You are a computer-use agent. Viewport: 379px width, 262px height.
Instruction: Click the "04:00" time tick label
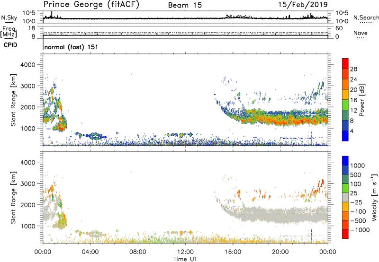click(x=90, y=252)
